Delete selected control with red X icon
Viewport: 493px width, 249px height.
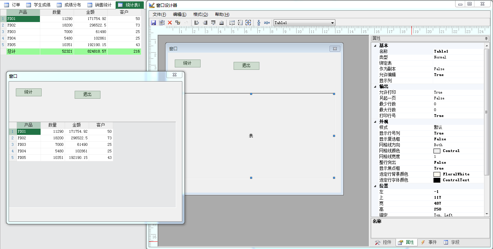click(x=170, y=23)
